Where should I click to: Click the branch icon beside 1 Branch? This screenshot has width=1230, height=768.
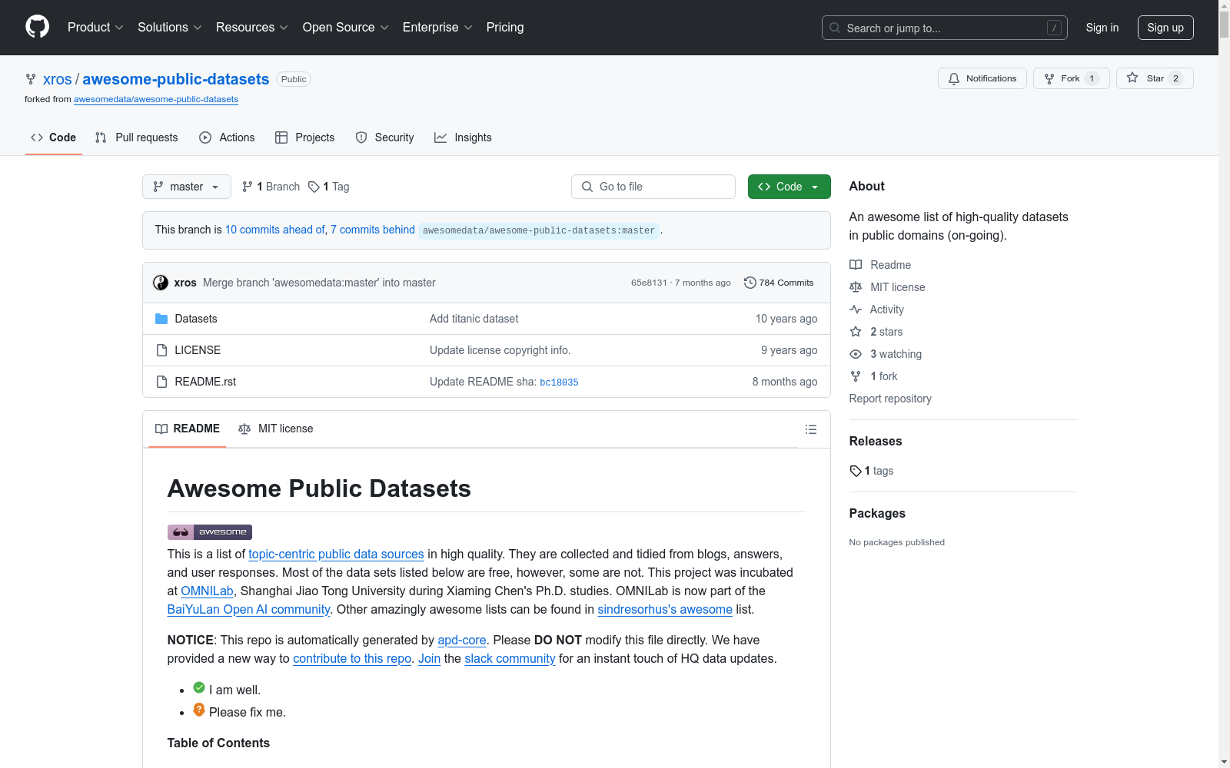(248, 187)
